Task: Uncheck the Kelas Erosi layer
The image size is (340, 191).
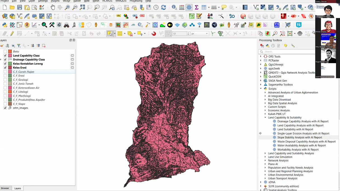Action: 5,68
